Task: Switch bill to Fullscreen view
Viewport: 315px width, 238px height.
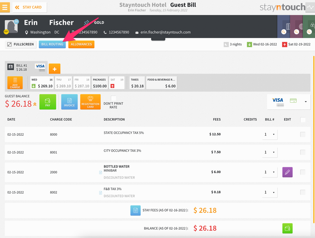Action: 21,45
